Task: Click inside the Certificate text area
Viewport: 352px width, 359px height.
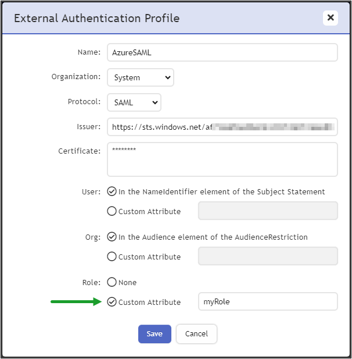Action: coord(222,159)
